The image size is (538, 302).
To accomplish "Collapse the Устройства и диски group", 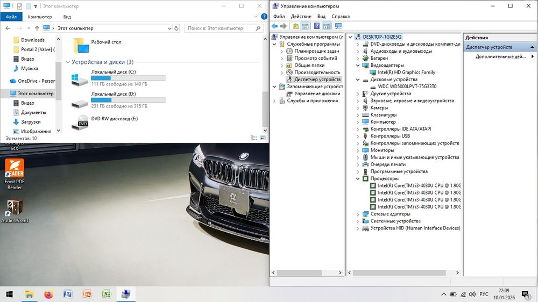I will (68, 62).
